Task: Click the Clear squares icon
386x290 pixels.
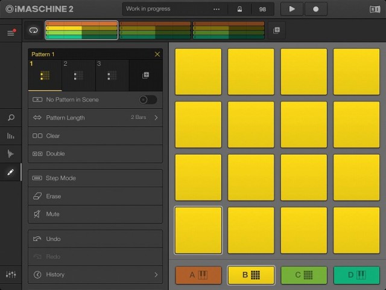Action: click(37, 135)
